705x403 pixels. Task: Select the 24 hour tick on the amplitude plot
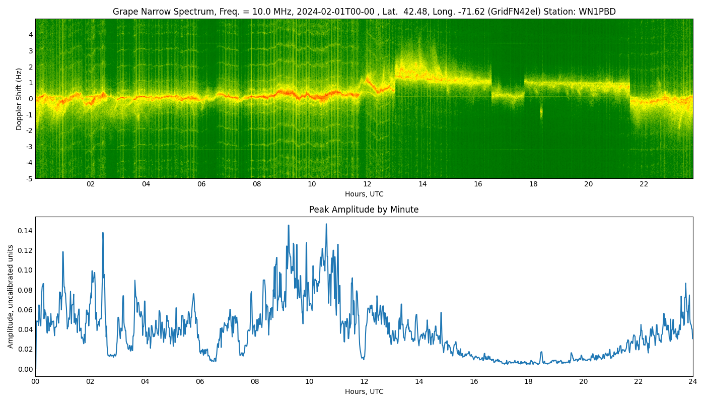(x=693, y=381)
